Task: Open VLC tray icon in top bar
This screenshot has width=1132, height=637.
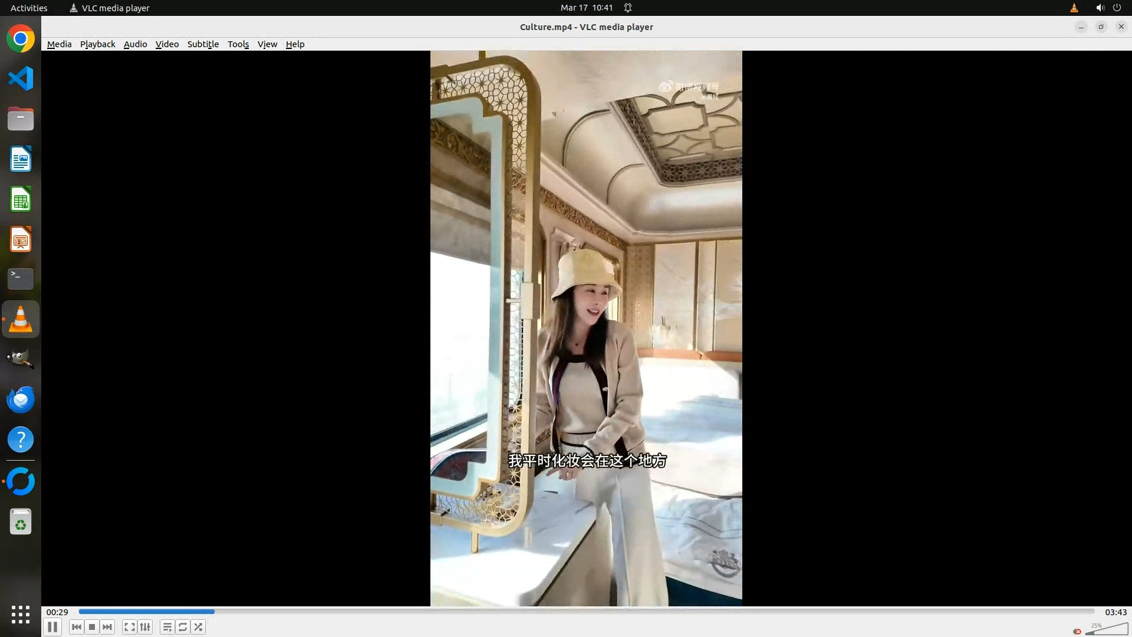Action: click(1074, 8)
